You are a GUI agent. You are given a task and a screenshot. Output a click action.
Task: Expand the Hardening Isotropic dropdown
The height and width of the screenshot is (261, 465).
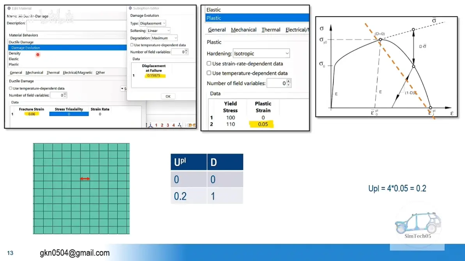click(261, 54)
